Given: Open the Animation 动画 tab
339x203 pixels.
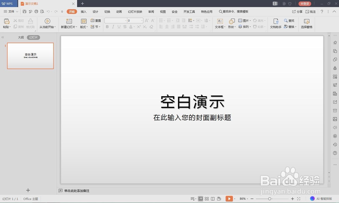Looking at the screenshot, I should (119, 12).
